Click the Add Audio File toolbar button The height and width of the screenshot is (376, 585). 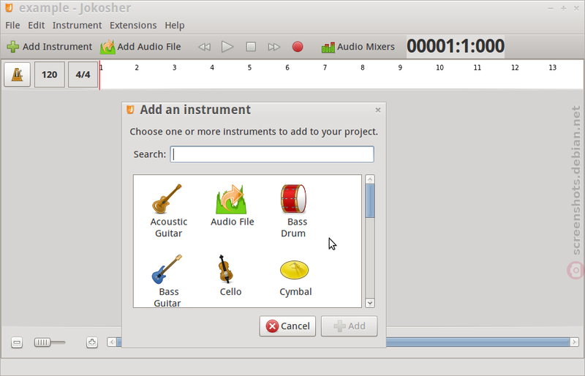pos(140,47)
